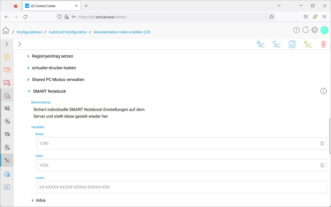
Task: Show the padlock connection details
Action: pos(66,17)
